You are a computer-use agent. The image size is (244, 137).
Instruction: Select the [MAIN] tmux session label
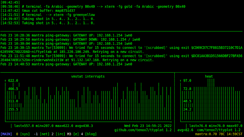pos(6,134)
